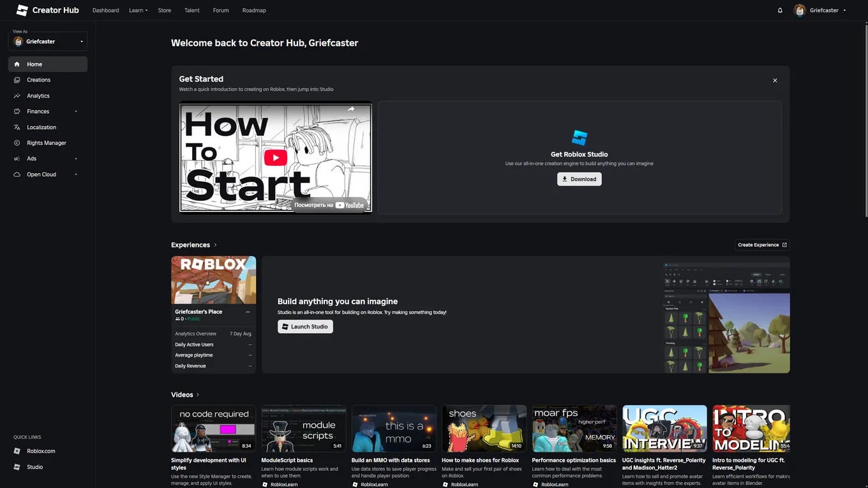
Task: Click the Griefcaster avatar in top bar
Action: (800, 10)
